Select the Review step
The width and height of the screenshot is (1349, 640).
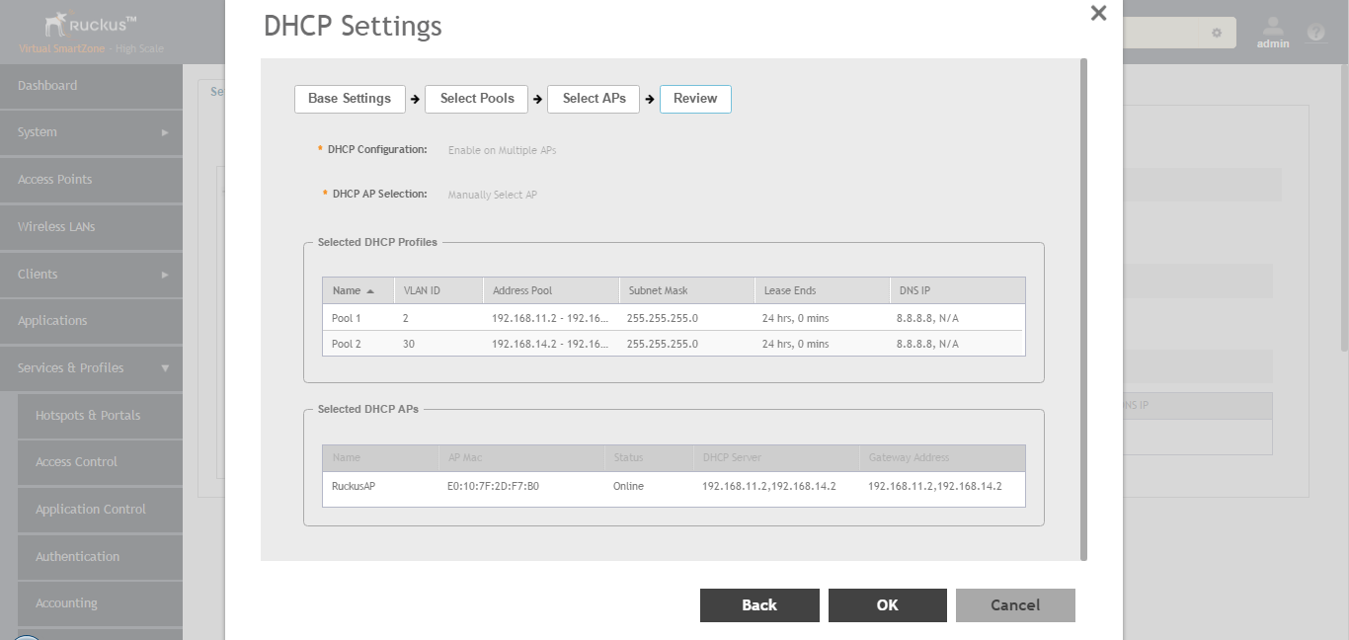point(695,99)
